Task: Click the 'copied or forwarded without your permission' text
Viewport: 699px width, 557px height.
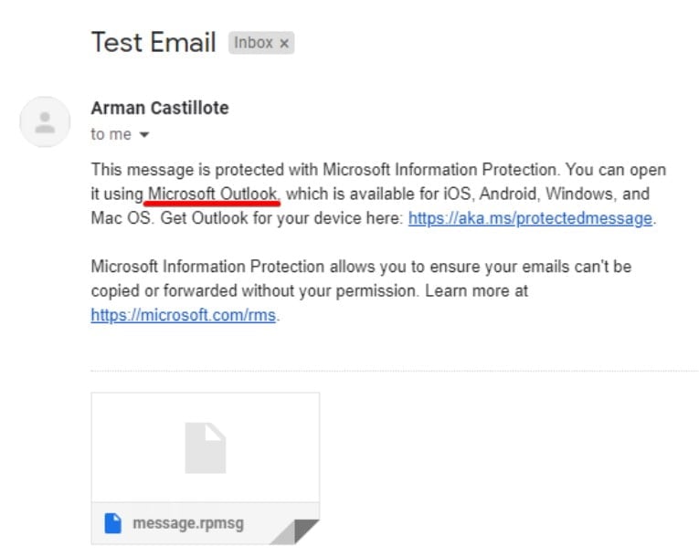Action: click(x=254, y=291)
